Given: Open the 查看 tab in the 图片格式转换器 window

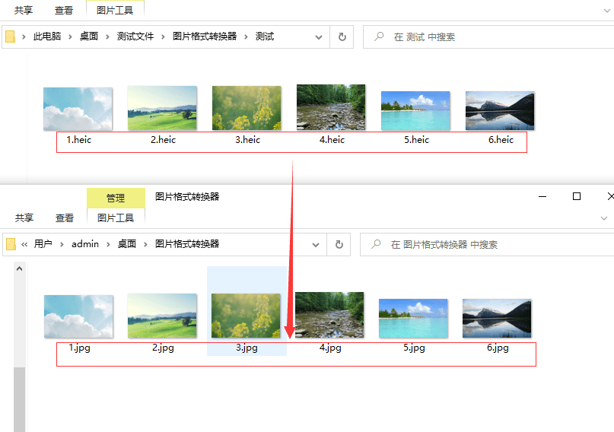Looking at the screenshot, I should click(x=65, y=218).
